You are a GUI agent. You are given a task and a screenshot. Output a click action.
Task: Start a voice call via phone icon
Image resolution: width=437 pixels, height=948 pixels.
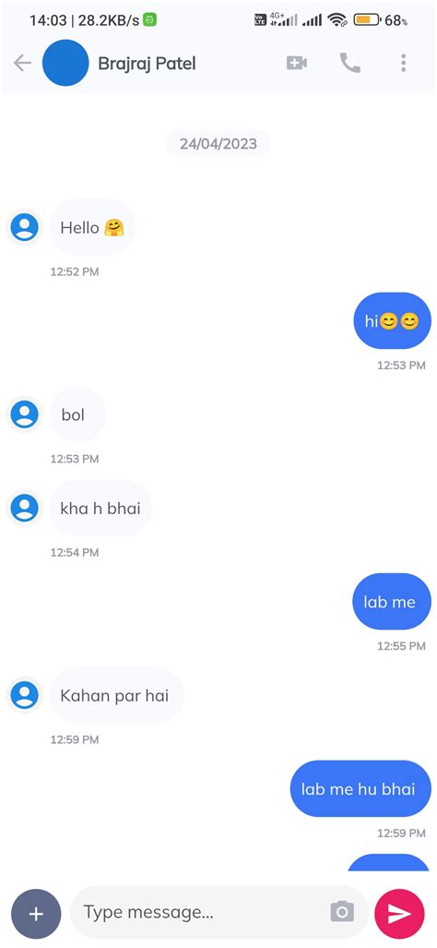(350, 63)
